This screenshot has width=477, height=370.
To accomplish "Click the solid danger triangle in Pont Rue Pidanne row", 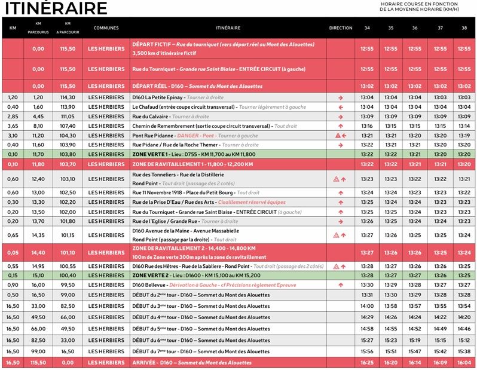I will [338, 136].
